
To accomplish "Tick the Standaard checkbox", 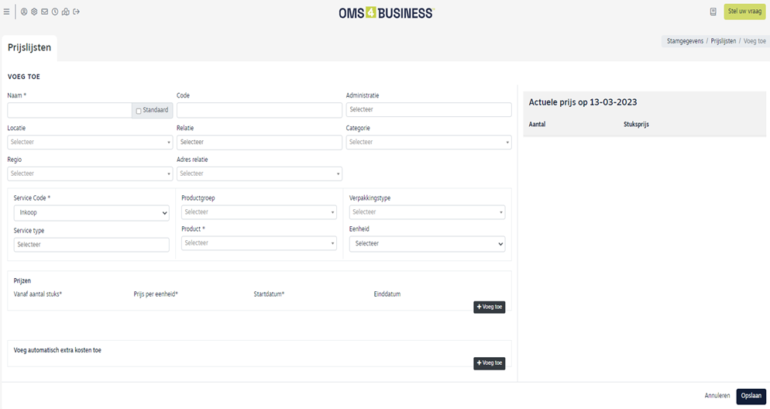I will (x=139, y=111).
